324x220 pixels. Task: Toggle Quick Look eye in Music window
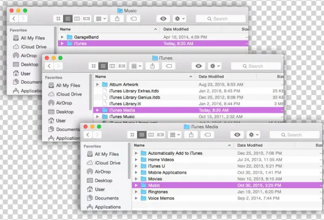pyautogui.click(x=163, y=19)
